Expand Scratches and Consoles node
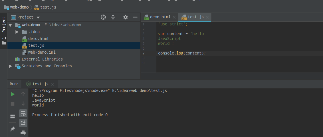This screenshot has width=323, height=137. 10,66
